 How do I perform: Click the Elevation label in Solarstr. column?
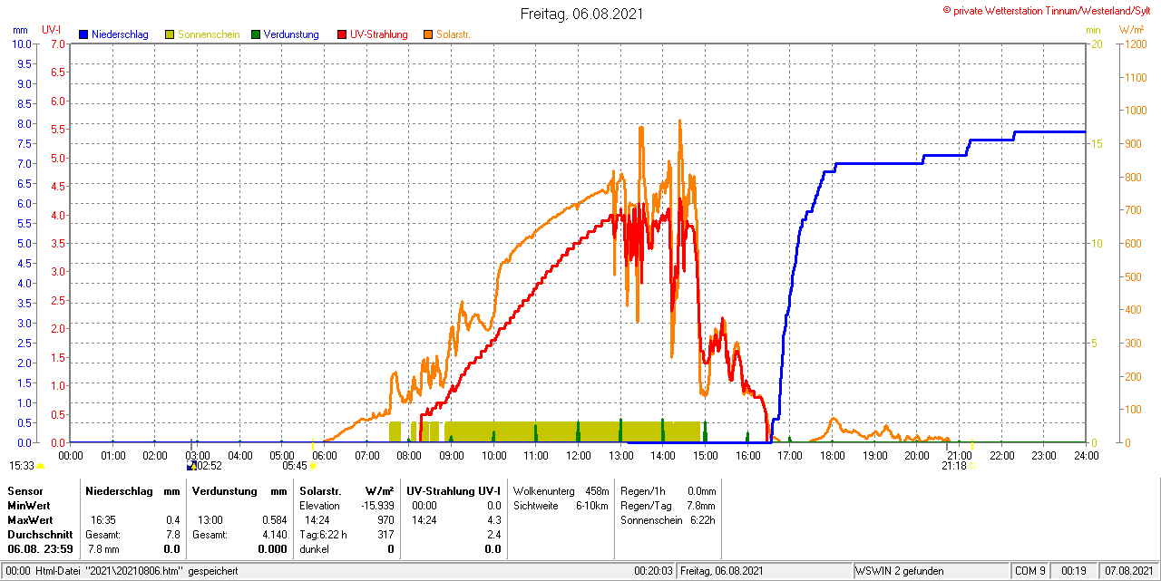(319, 505)
